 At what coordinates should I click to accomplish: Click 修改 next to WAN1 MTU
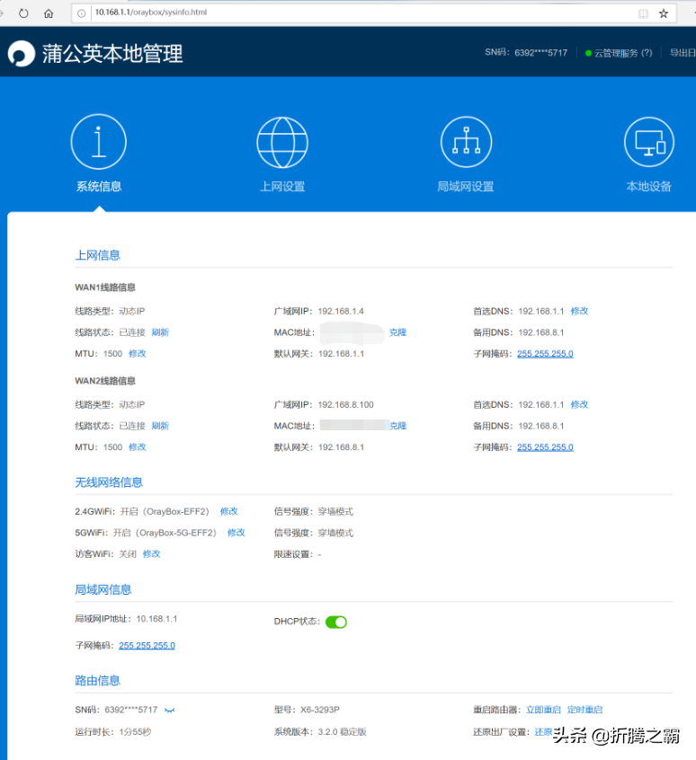coord(138,354)
